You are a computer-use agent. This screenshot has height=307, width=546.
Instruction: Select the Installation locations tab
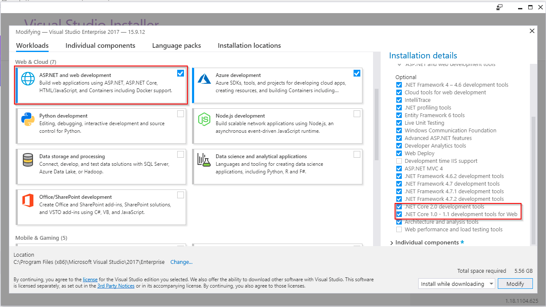(x=249, y=46)
